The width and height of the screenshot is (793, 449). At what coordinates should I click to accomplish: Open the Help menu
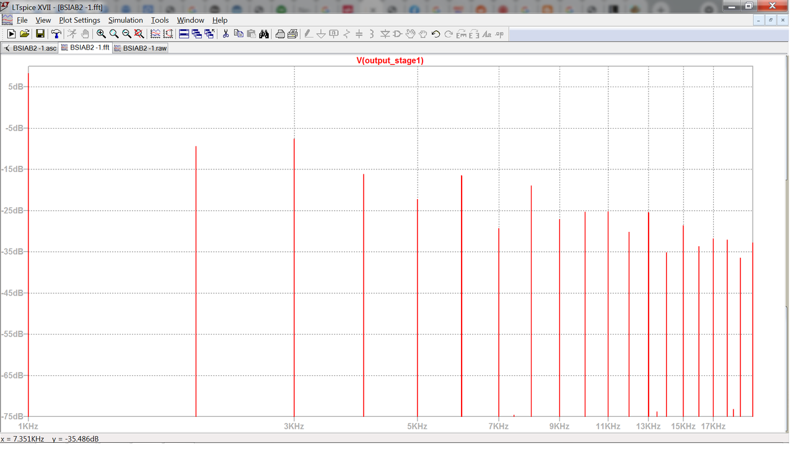click(x=220, y=20)
